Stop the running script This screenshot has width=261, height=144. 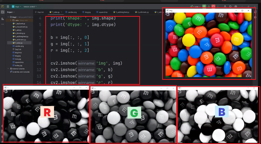point(213,6)
